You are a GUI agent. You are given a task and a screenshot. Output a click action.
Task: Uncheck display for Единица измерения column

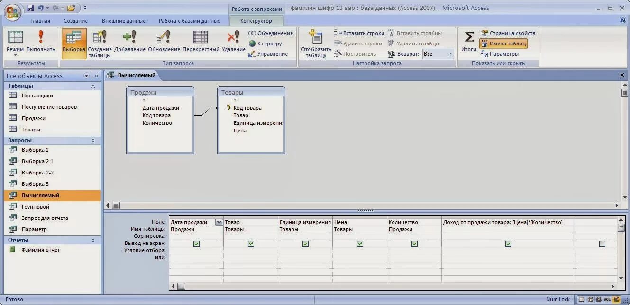pos(305,244)
